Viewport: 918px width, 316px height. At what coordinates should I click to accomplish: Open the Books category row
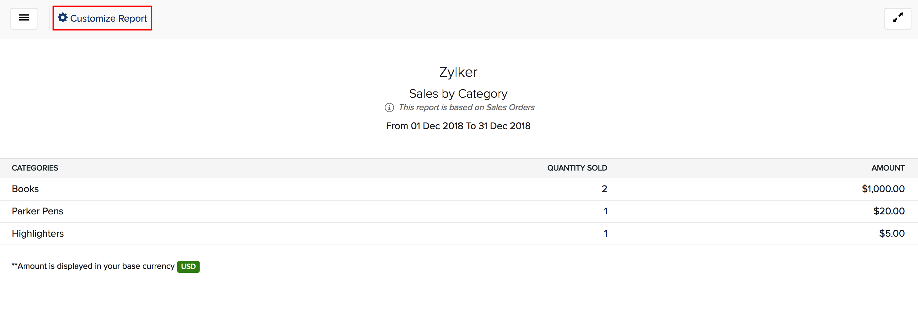tap(25, 189)
